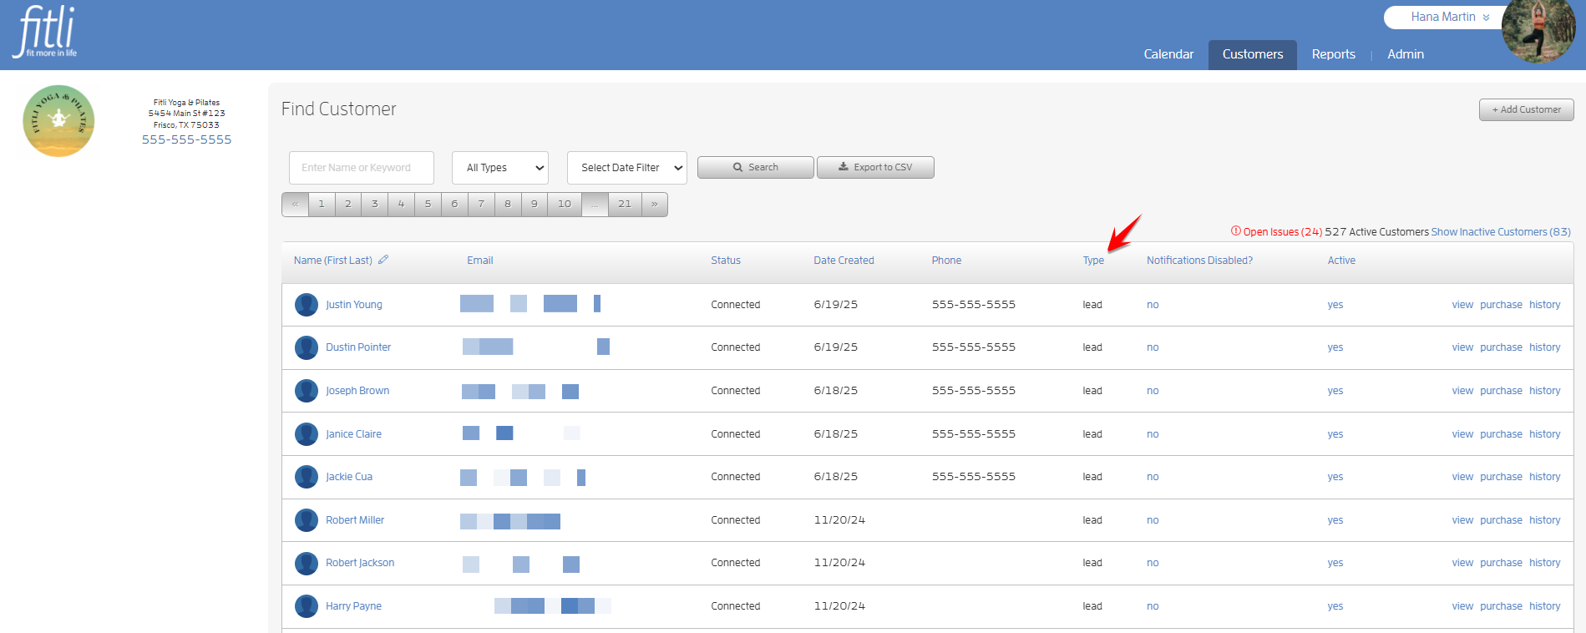The width and height of the screenshot is (1586, 633).
Task: Switch to the Customers tab
Action: pyautogui.click(x=1253, y=54)
